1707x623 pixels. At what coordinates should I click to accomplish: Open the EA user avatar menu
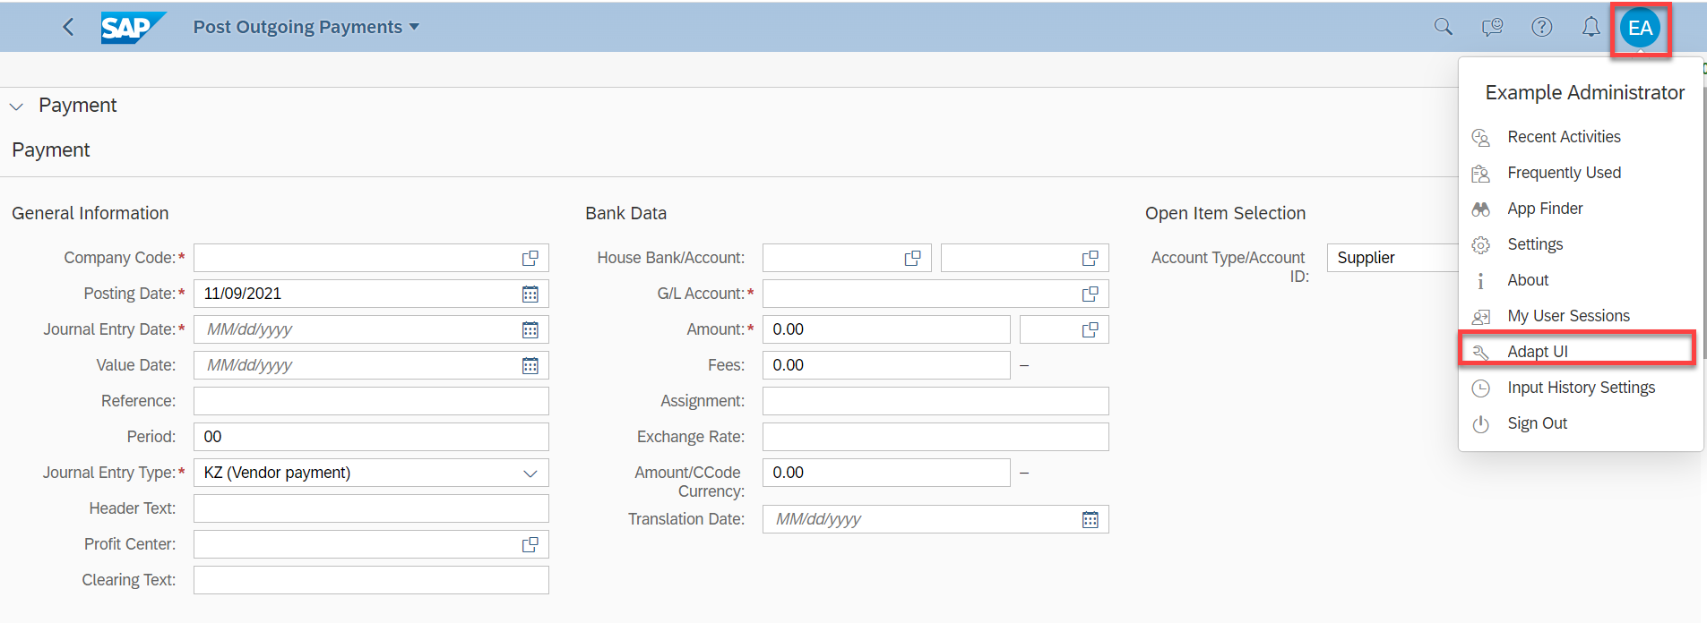1640,28
